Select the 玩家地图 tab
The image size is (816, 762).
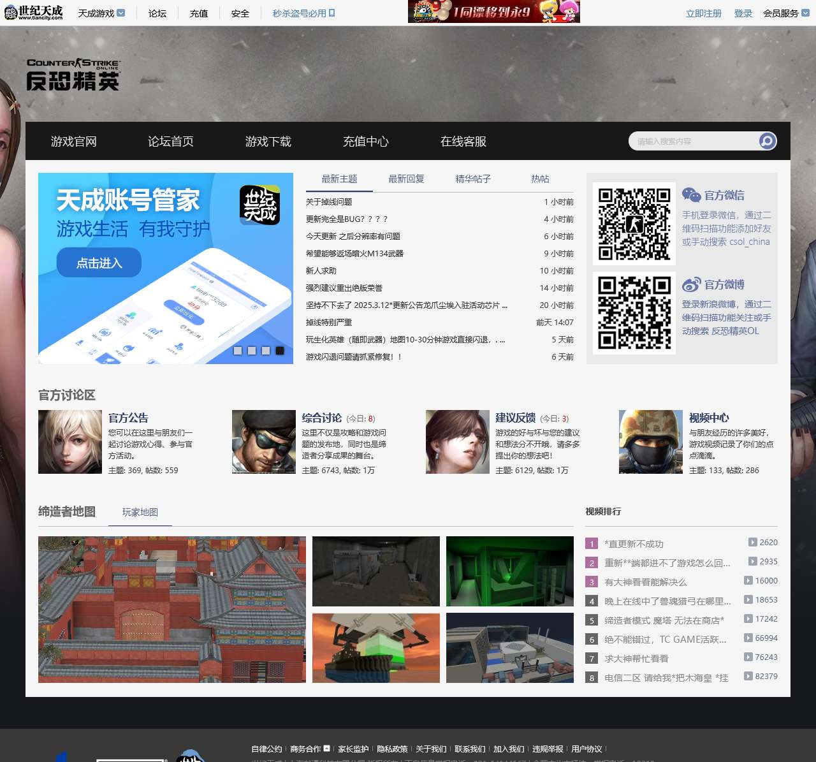140,512
